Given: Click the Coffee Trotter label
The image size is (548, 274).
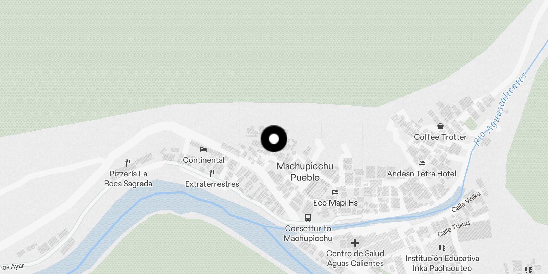Looking at the screenshot, I should [x=440, y=137].
